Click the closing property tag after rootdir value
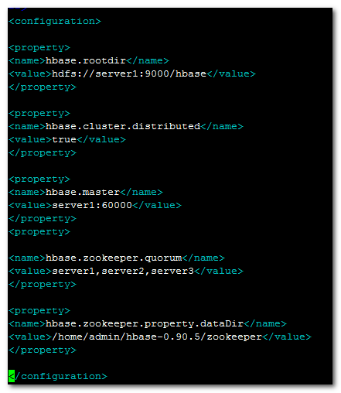Viewport: 341px width, 393px height. click(43, 87)
